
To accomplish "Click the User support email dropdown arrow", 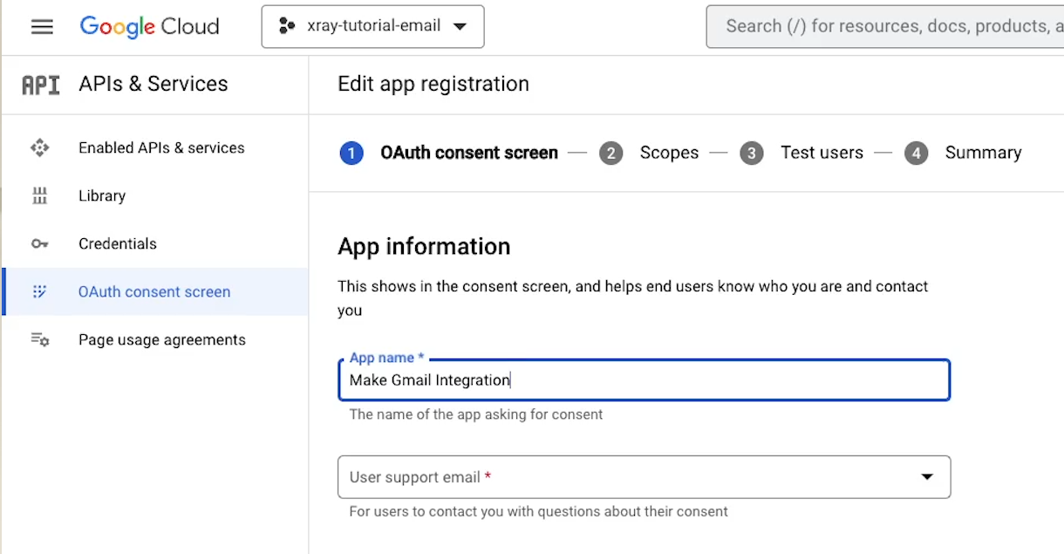I will [x=927, y=477].
